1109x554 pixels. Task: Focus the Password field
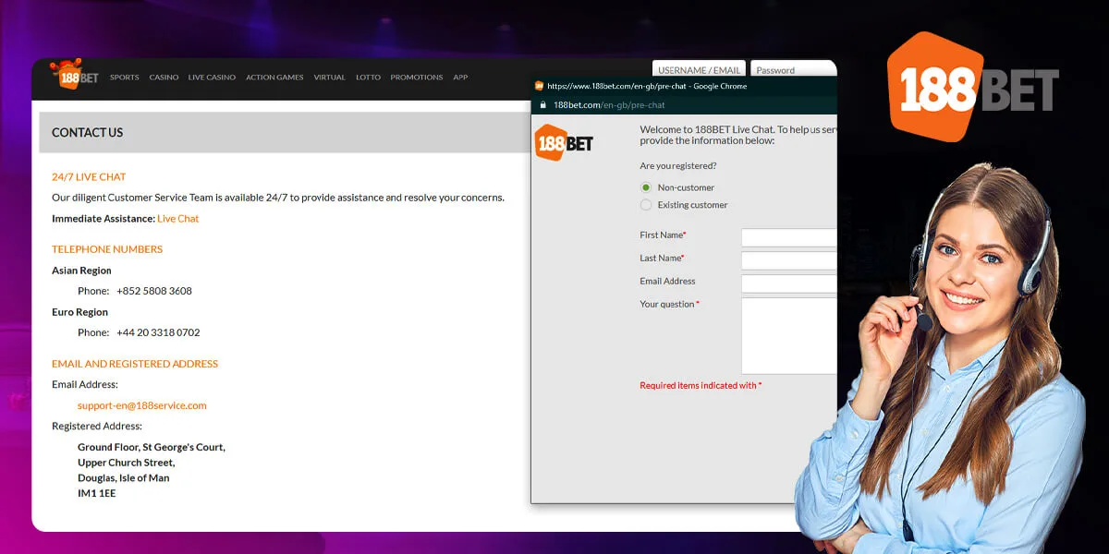[793, 69]
